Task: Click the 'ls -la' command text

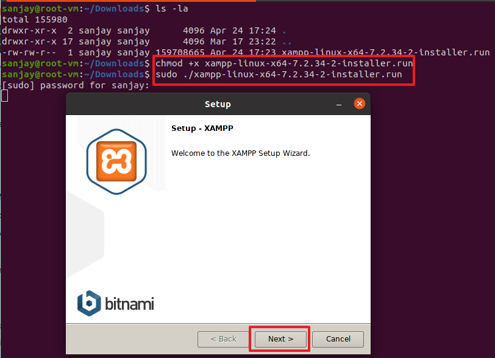Action: pyautogui.click(x=171, y=9)
